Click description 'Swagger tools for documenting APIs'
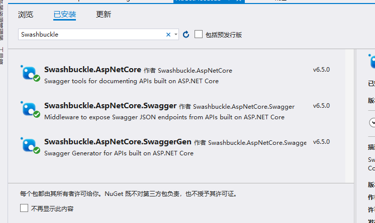The image size is (375, 223). pyautogui.click(x=131, y=81)
